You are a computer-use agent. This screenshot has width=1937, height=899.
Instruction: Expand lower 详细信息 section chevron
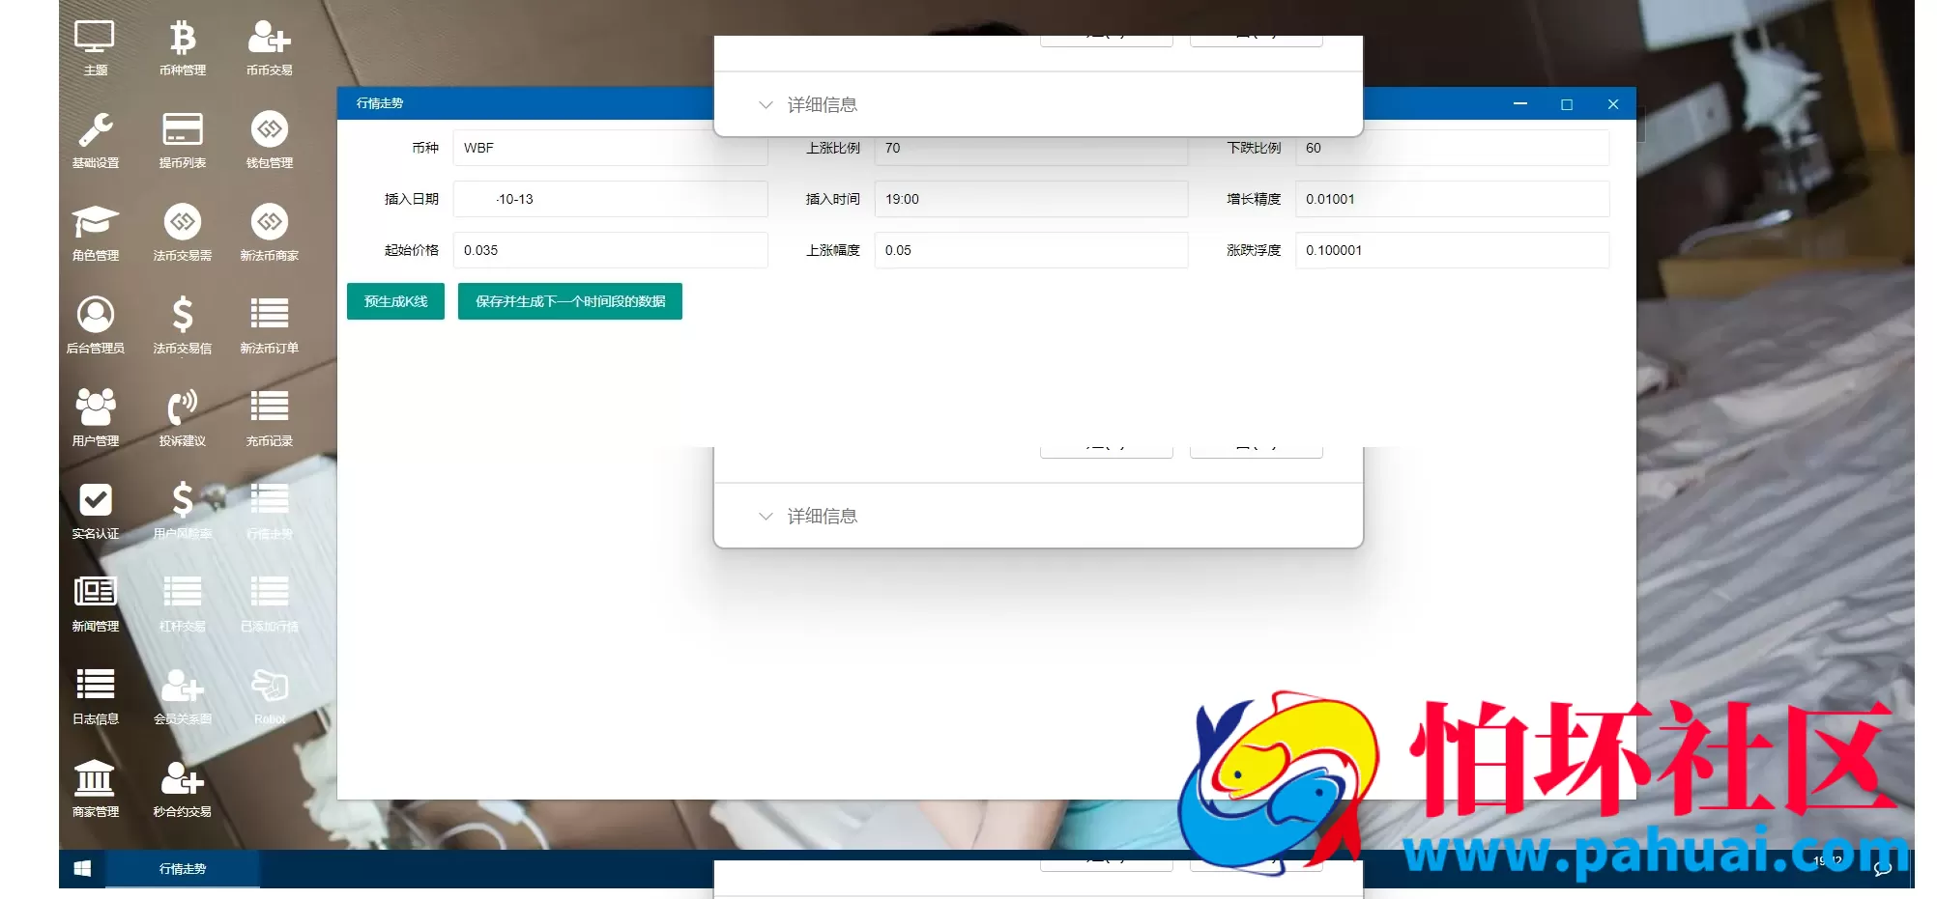pyautogui.click(x=766, y=516)
